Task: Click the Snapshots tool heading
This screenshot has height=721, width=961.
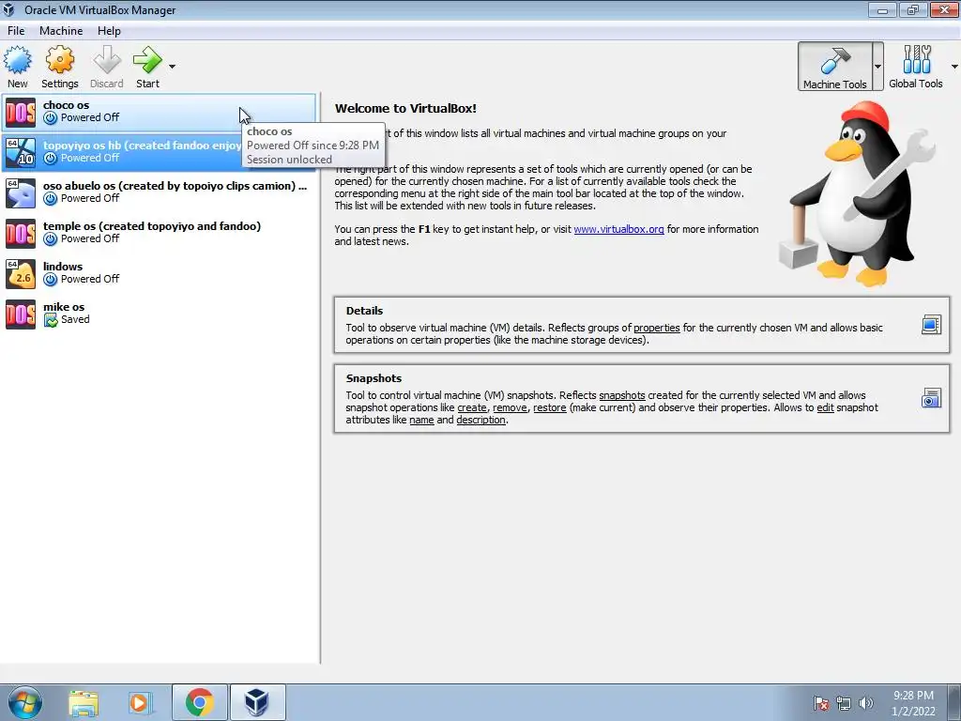Action: click(x=374, y=378)
